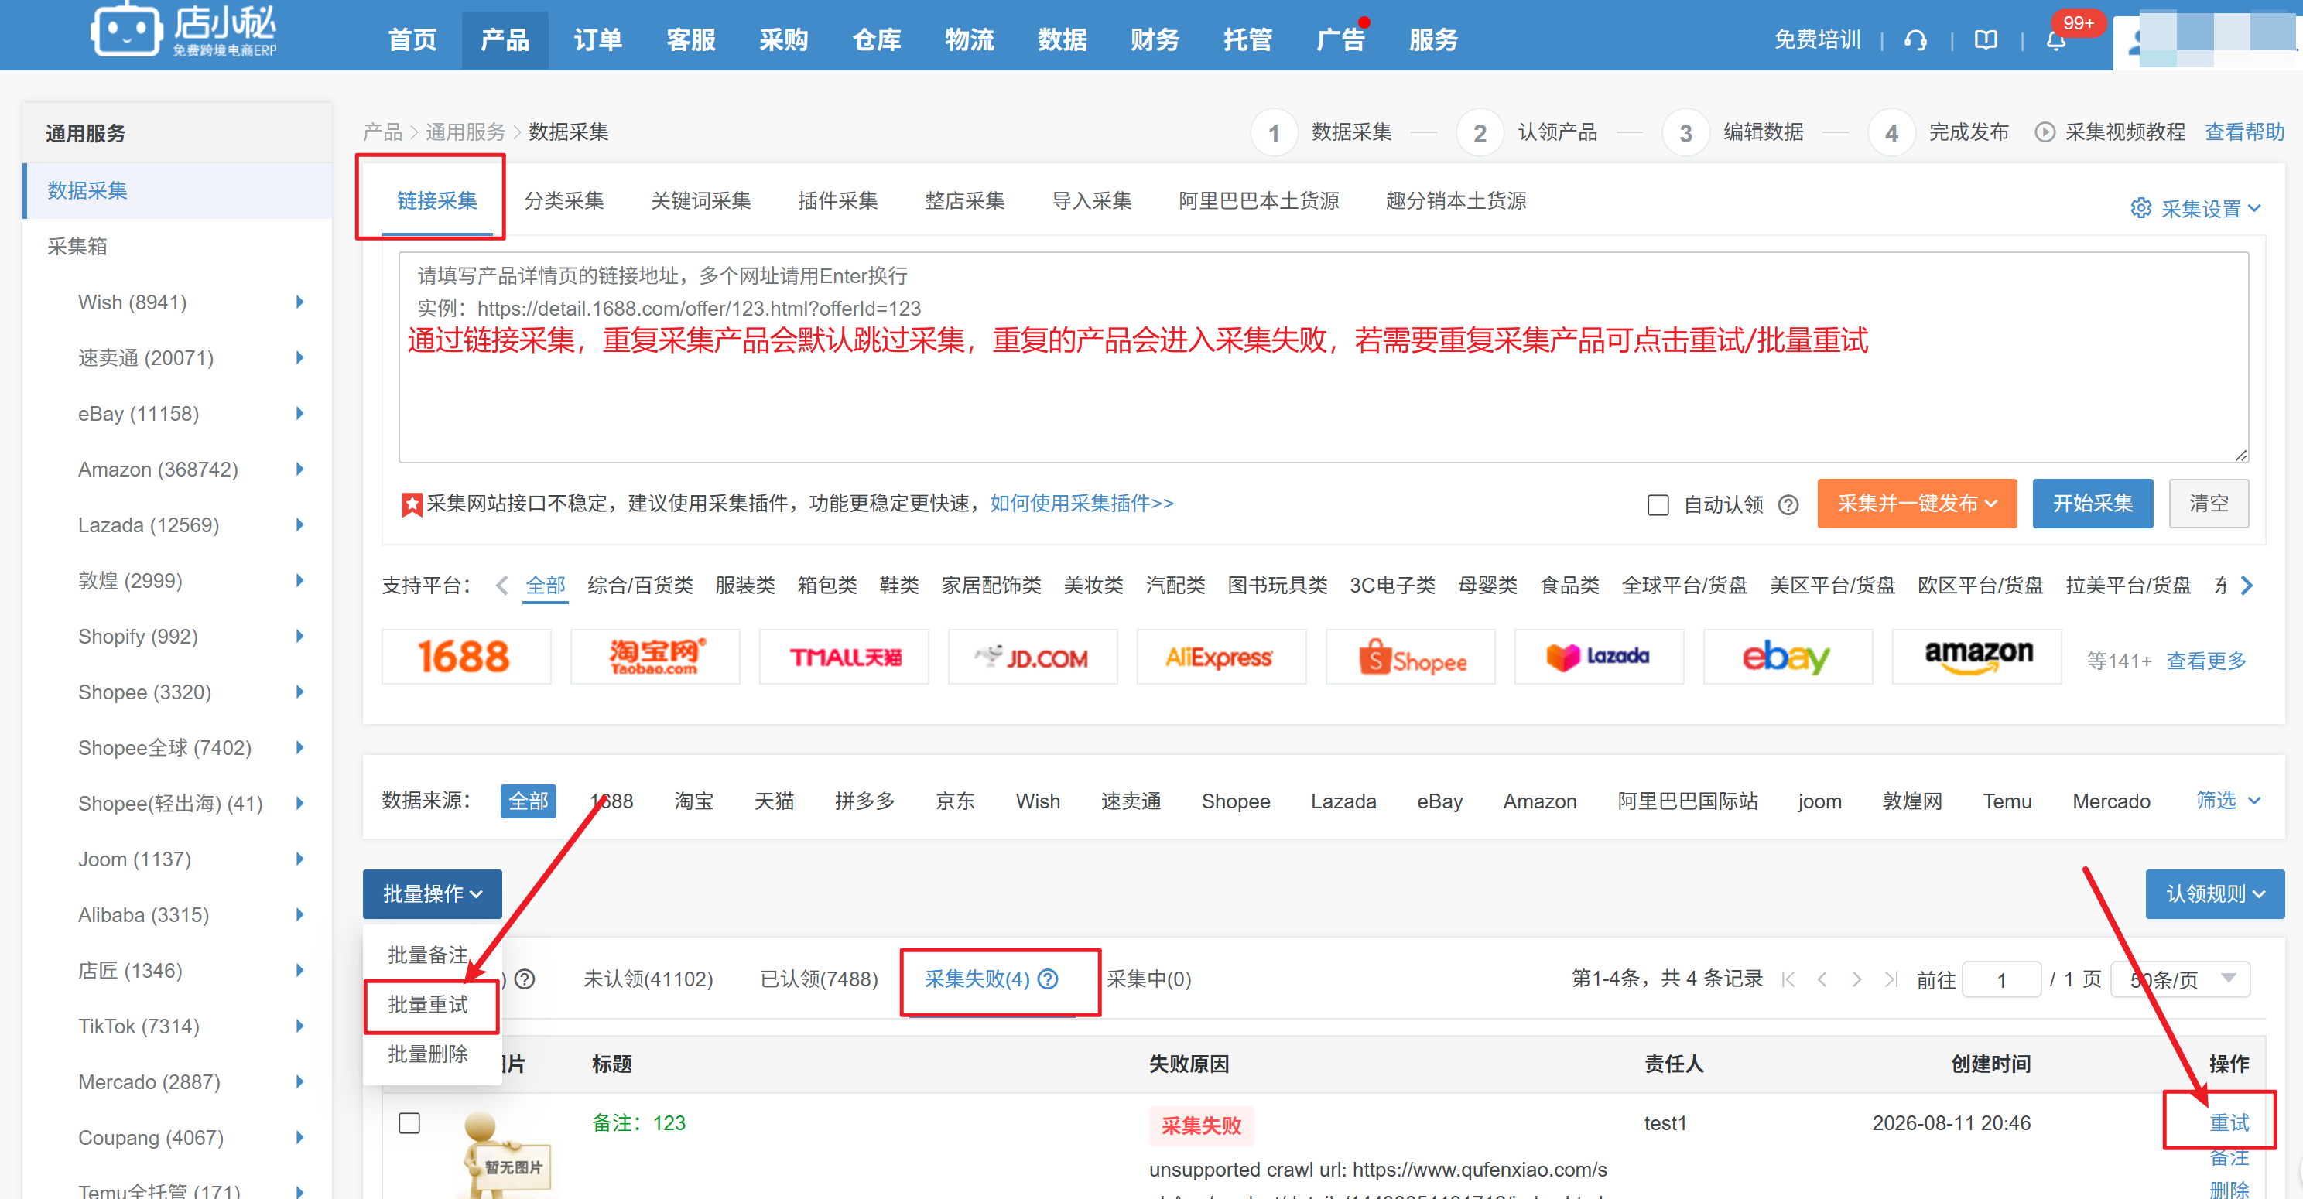The width and height of the screenshot is (2303, 1199).
Task: Select the AliExpress platform logo
Action: pyautogui.click(x=1221, y=657)
